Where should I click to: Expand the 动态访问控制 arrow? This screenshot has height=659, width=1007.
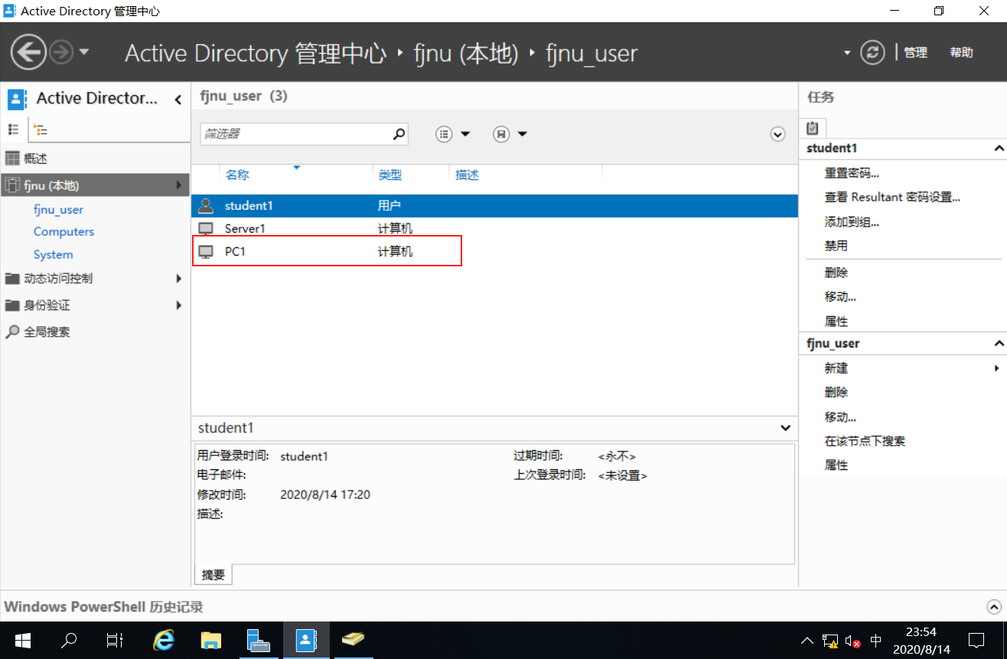[179, 279]
